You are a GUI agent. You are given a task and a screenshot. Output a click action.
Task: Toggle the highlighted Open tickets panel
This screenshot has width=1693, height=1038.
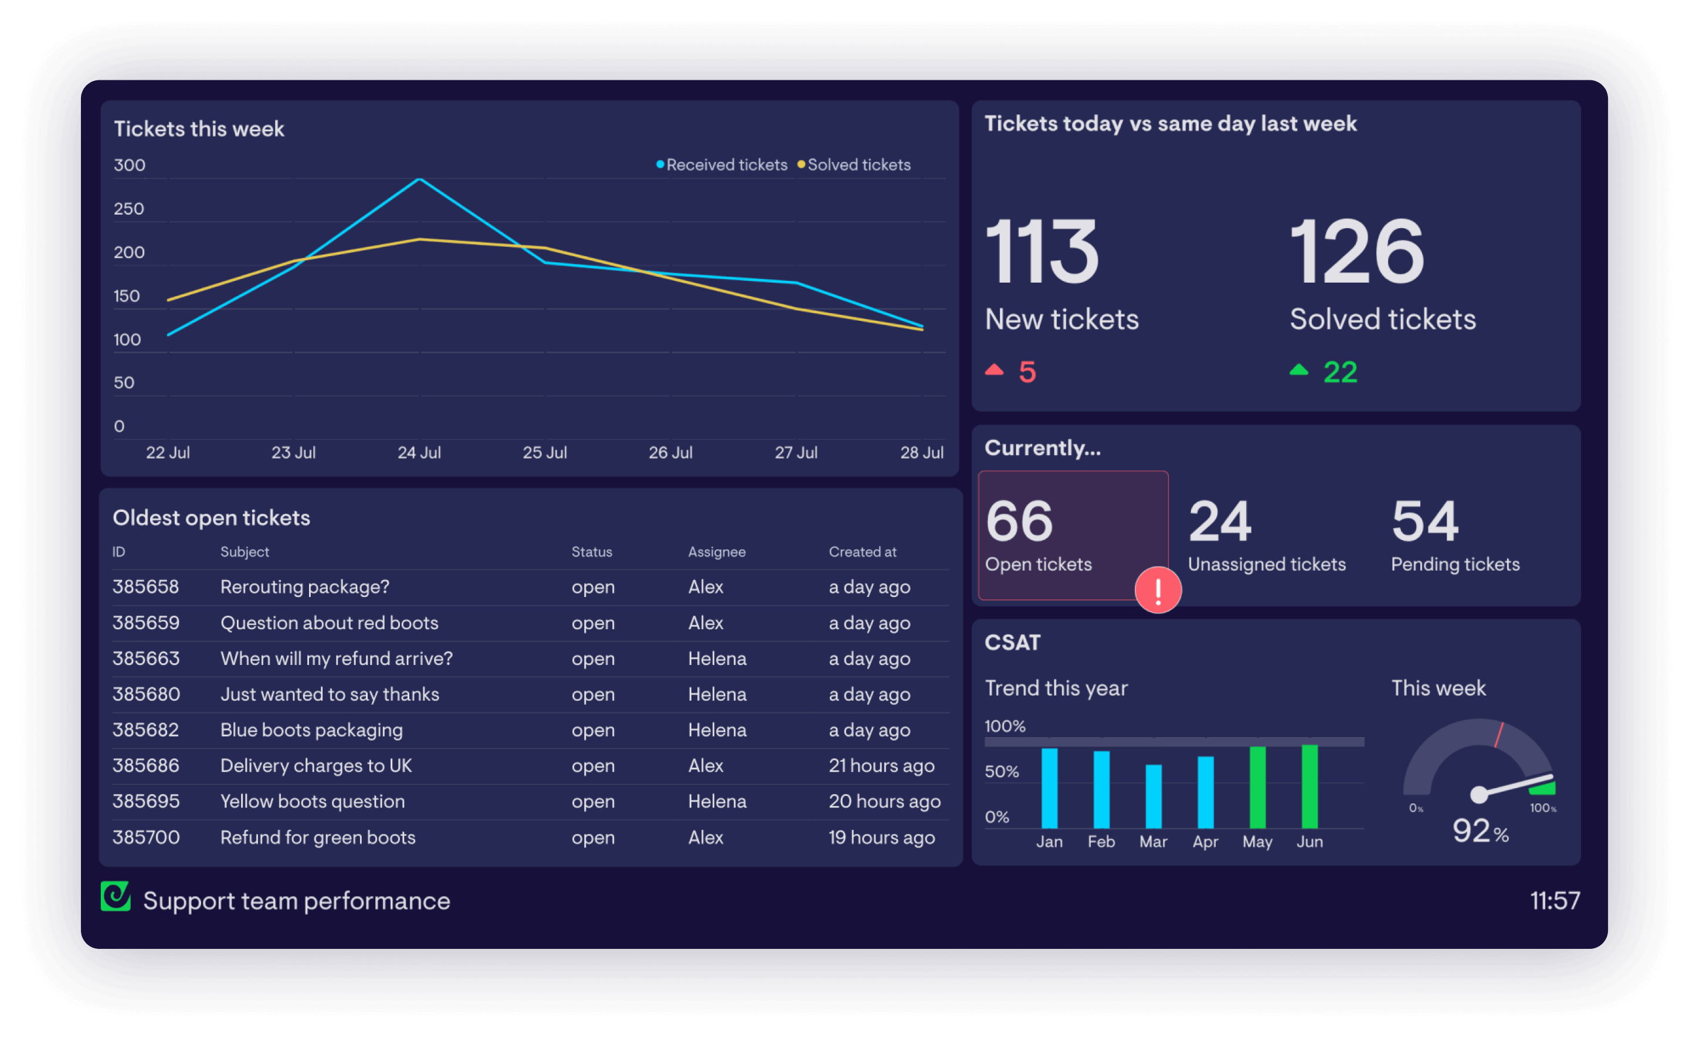(x=1073, y=537)
